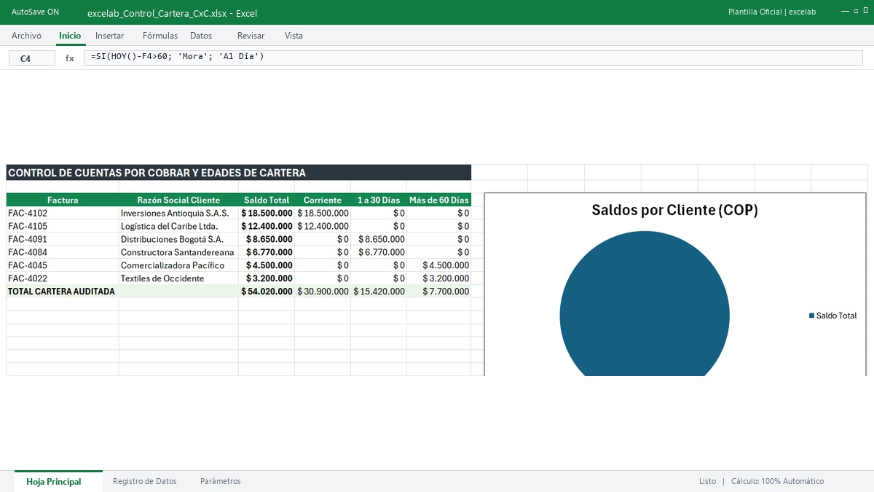The height and width of the screenshot is (492, 874).
Task: Open the Fórmulas ribbon tab
Action: (x=160, y=36)
